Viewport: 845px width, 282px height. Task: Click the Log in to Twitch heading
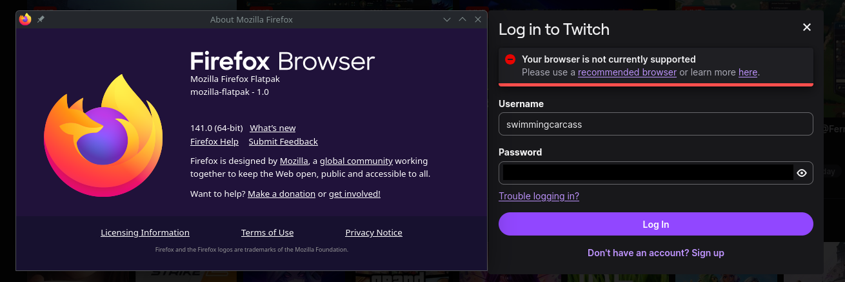click(553, 29)
